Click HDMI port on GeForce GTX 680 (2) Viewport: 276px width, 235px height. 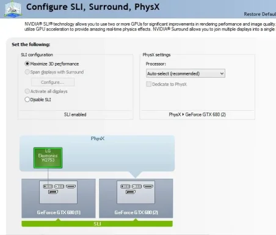coord(148,186)
